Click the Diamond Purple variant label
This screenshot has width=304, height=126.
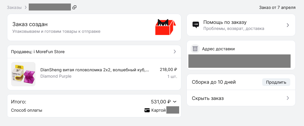pyautogui.click(x=56, y=76)
